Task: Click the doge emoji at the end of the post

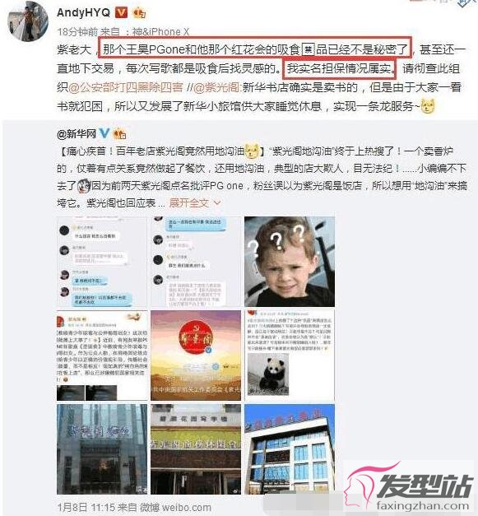Action: 428,106
